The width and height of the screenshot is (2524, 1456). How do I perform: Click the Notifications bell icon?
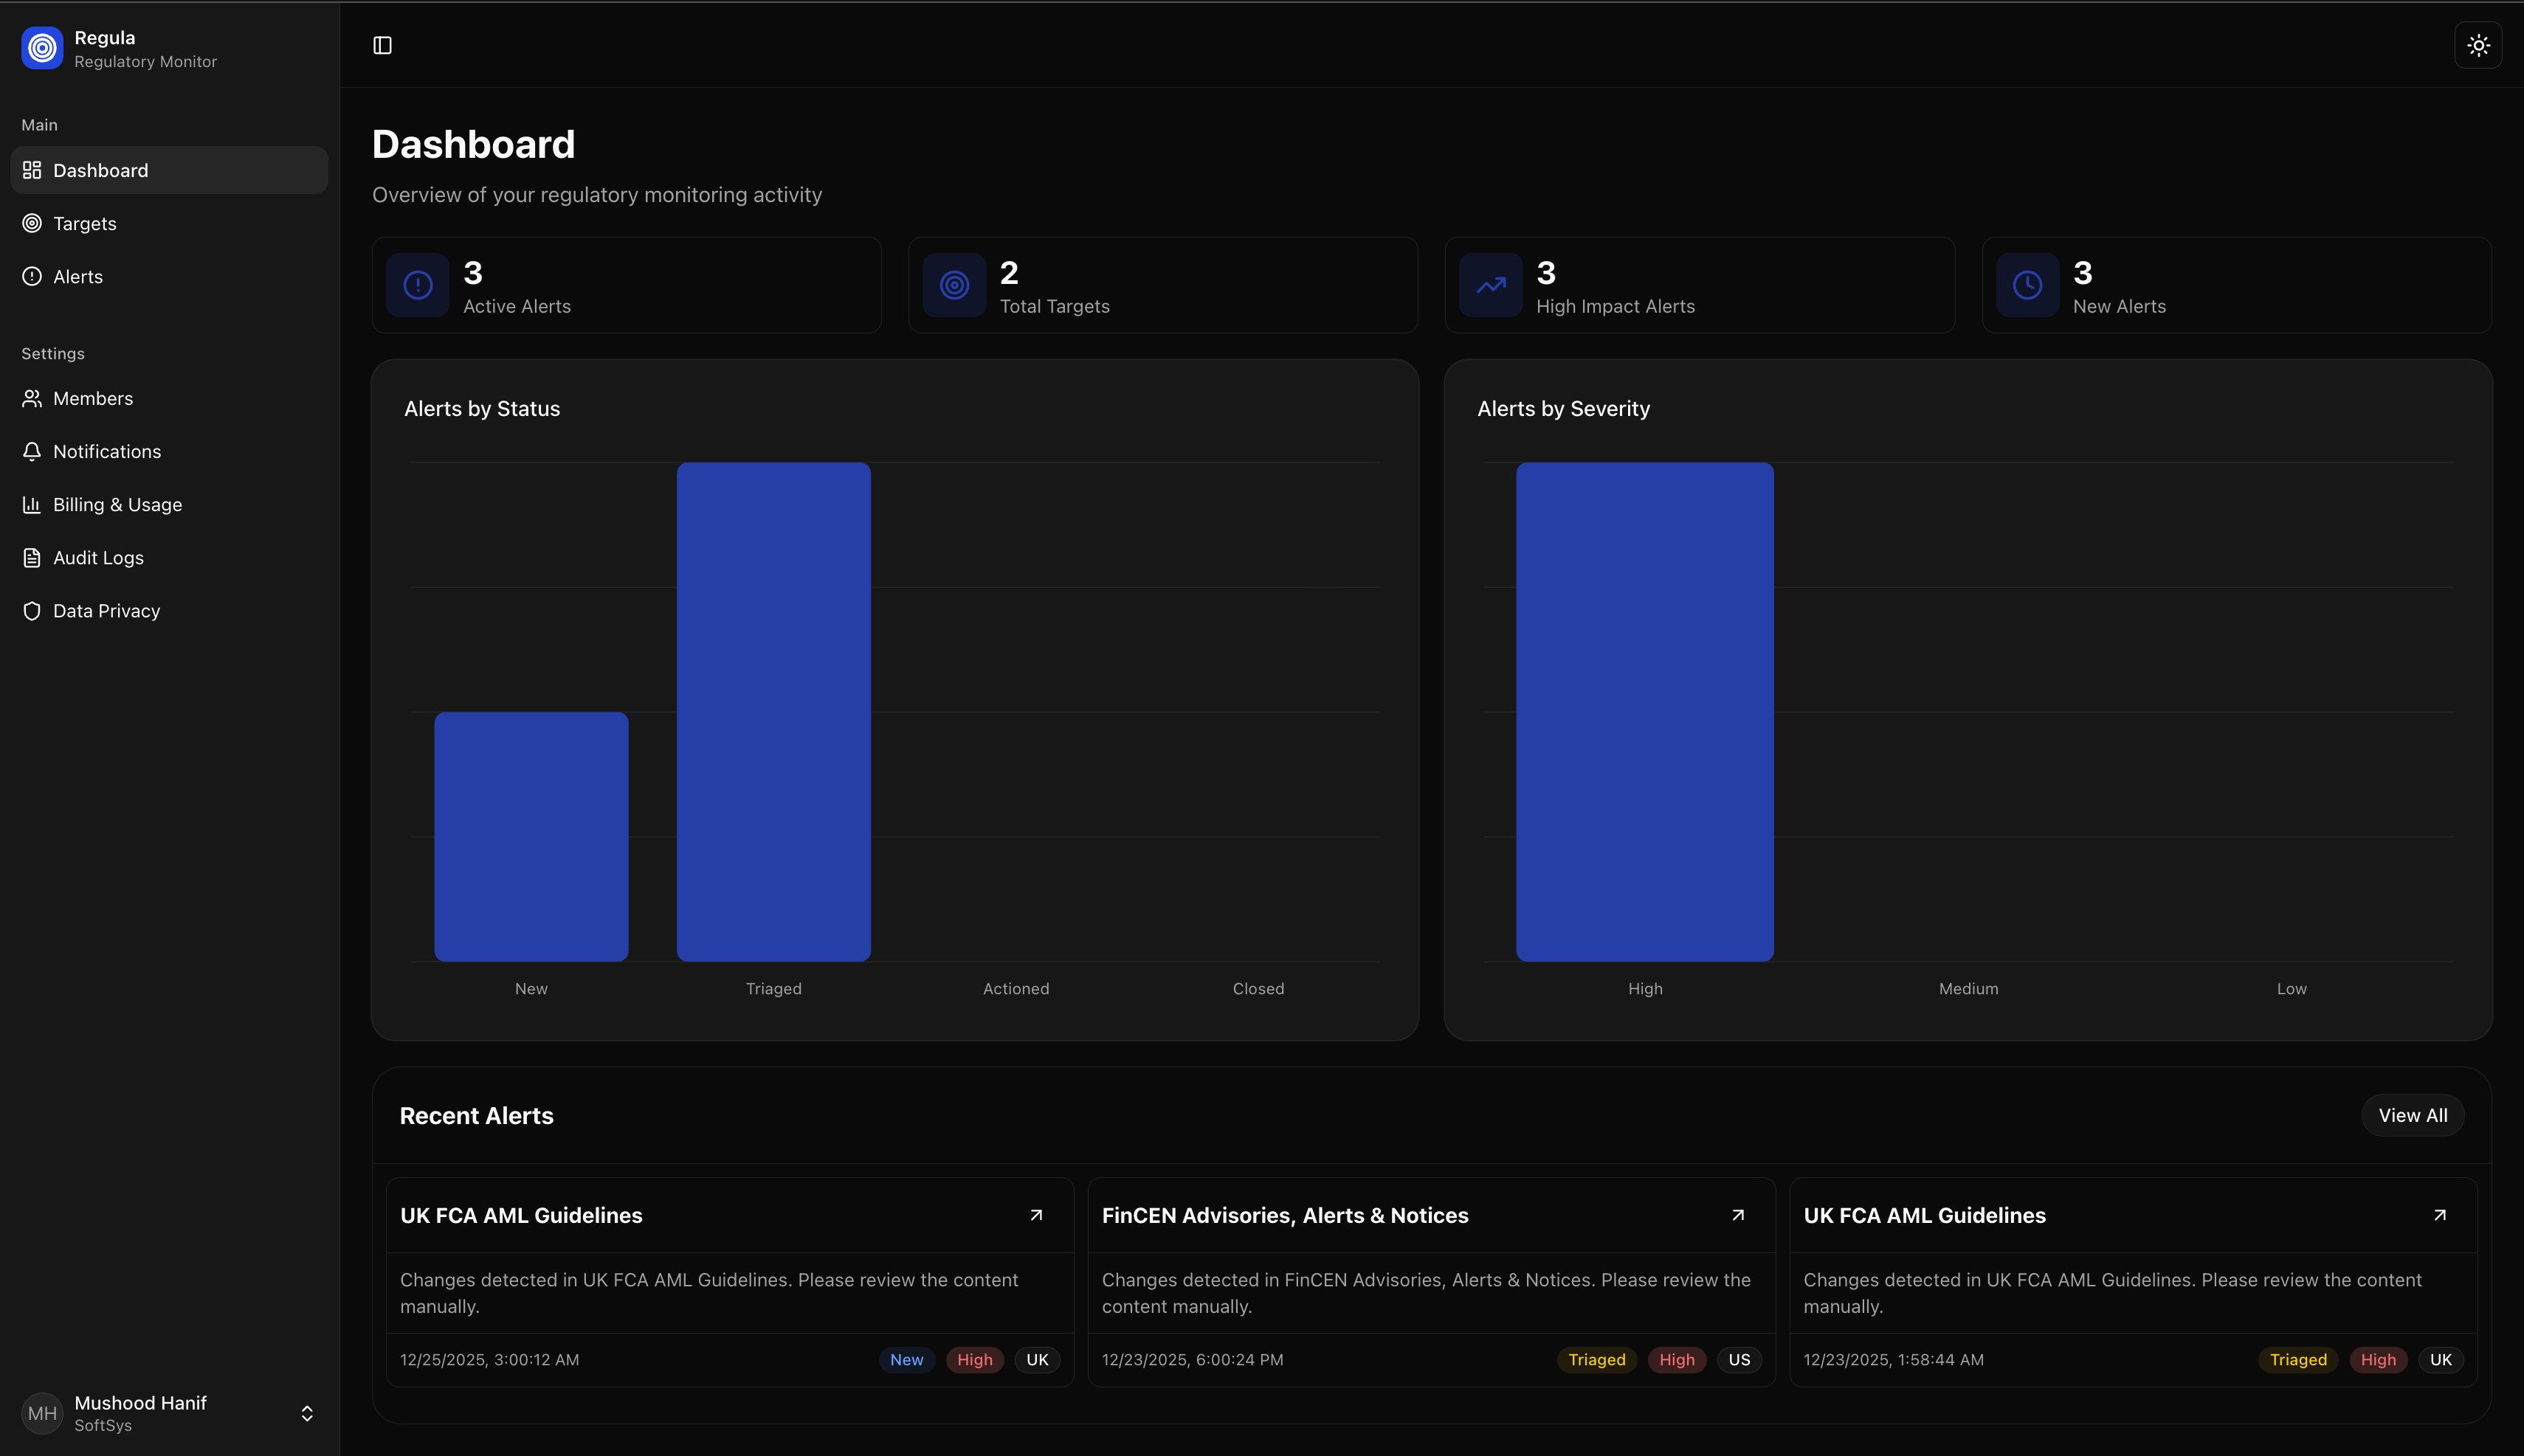(x=32, y=451)
